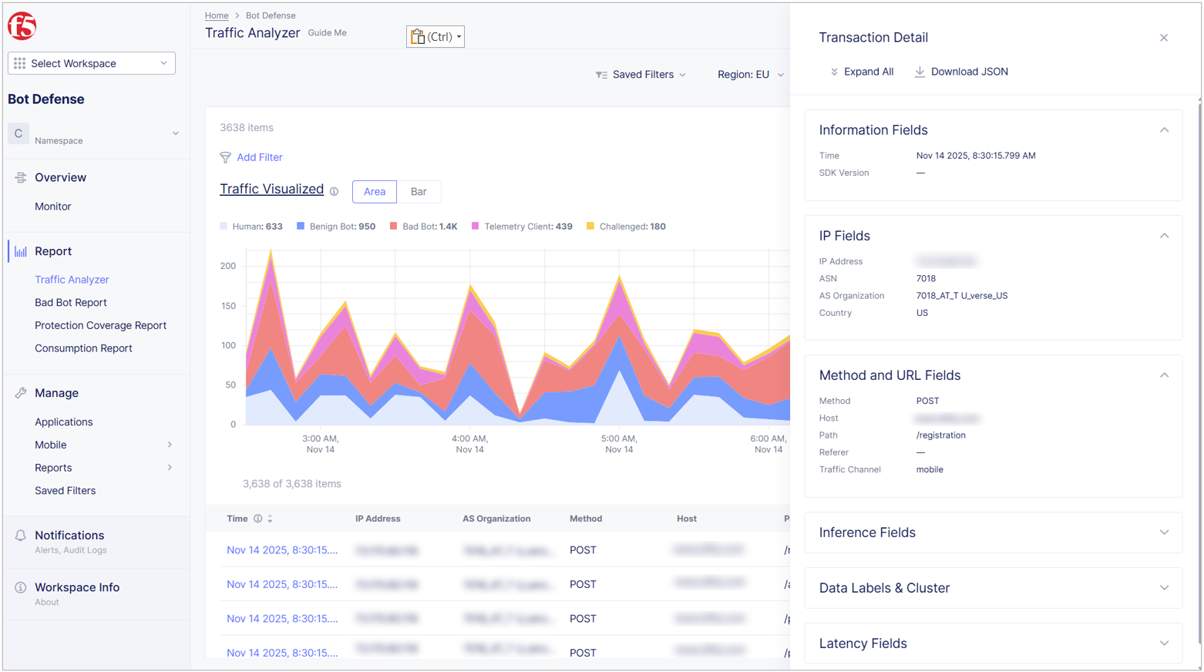Click the Home breadcrumb link
This screenshot has width=1204, height=672.
pos(217,15)
